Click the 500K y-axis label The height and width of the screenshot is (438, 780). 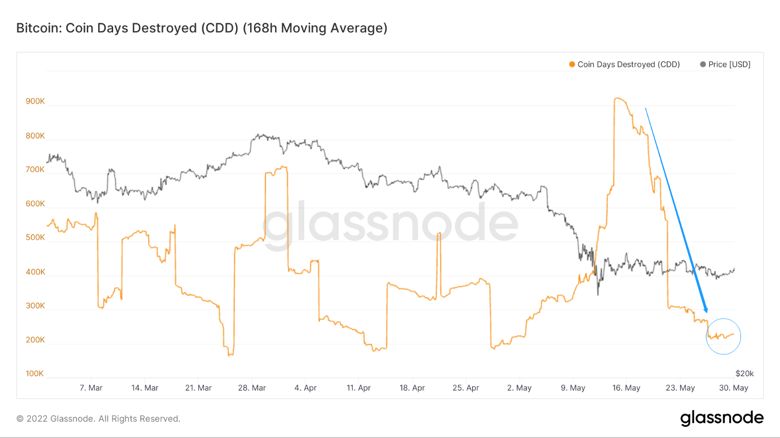(35, 238)
